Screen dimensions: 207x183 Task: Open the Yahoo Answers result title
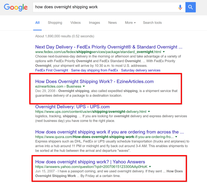pyautogui.click(x=90, y=162)
